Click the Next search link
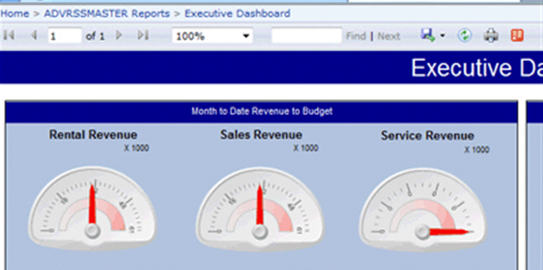The height and width of the screenshot is (270, 543). coord(388,36)
